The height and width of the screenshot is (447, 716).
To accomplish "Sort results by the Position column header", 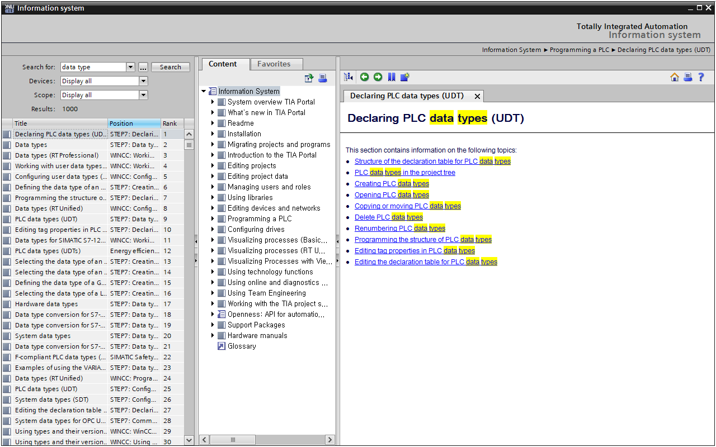I will [134, 123].
